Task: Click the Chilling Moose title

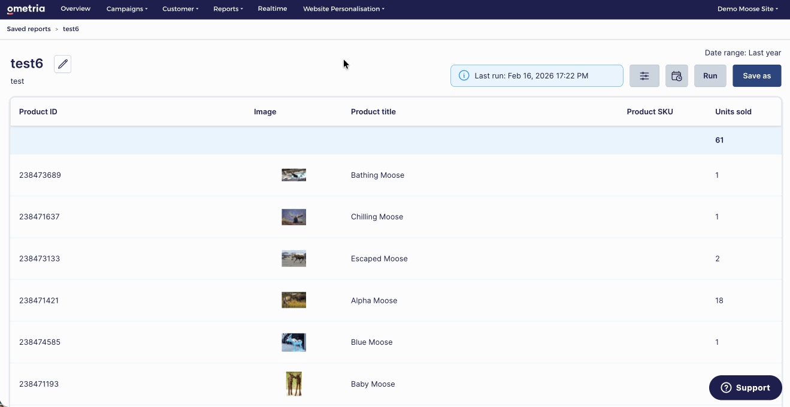Action: (x=377, y=217)
